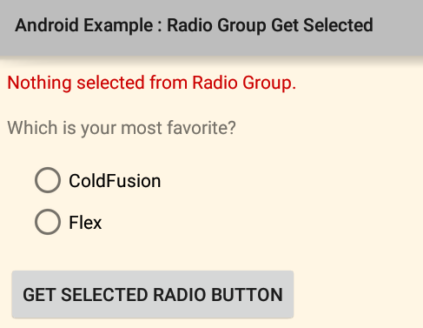The height and width of the screenshot is (328, 423).
Task: Tap the empty circle next to ColdFusion
Action: 48,180
